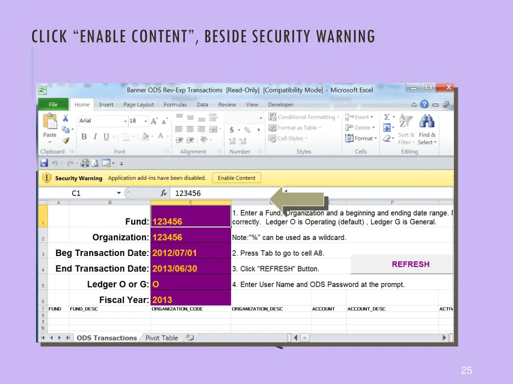Open the Arial font name dropdown
The image size is (513, 384).
pyautogui.click(x=125, y=121)
